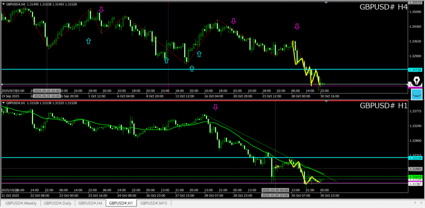This screenshot has height=208, width=425.
Task: Select the lowest cyan up arrow on H4
Action: 192,68
